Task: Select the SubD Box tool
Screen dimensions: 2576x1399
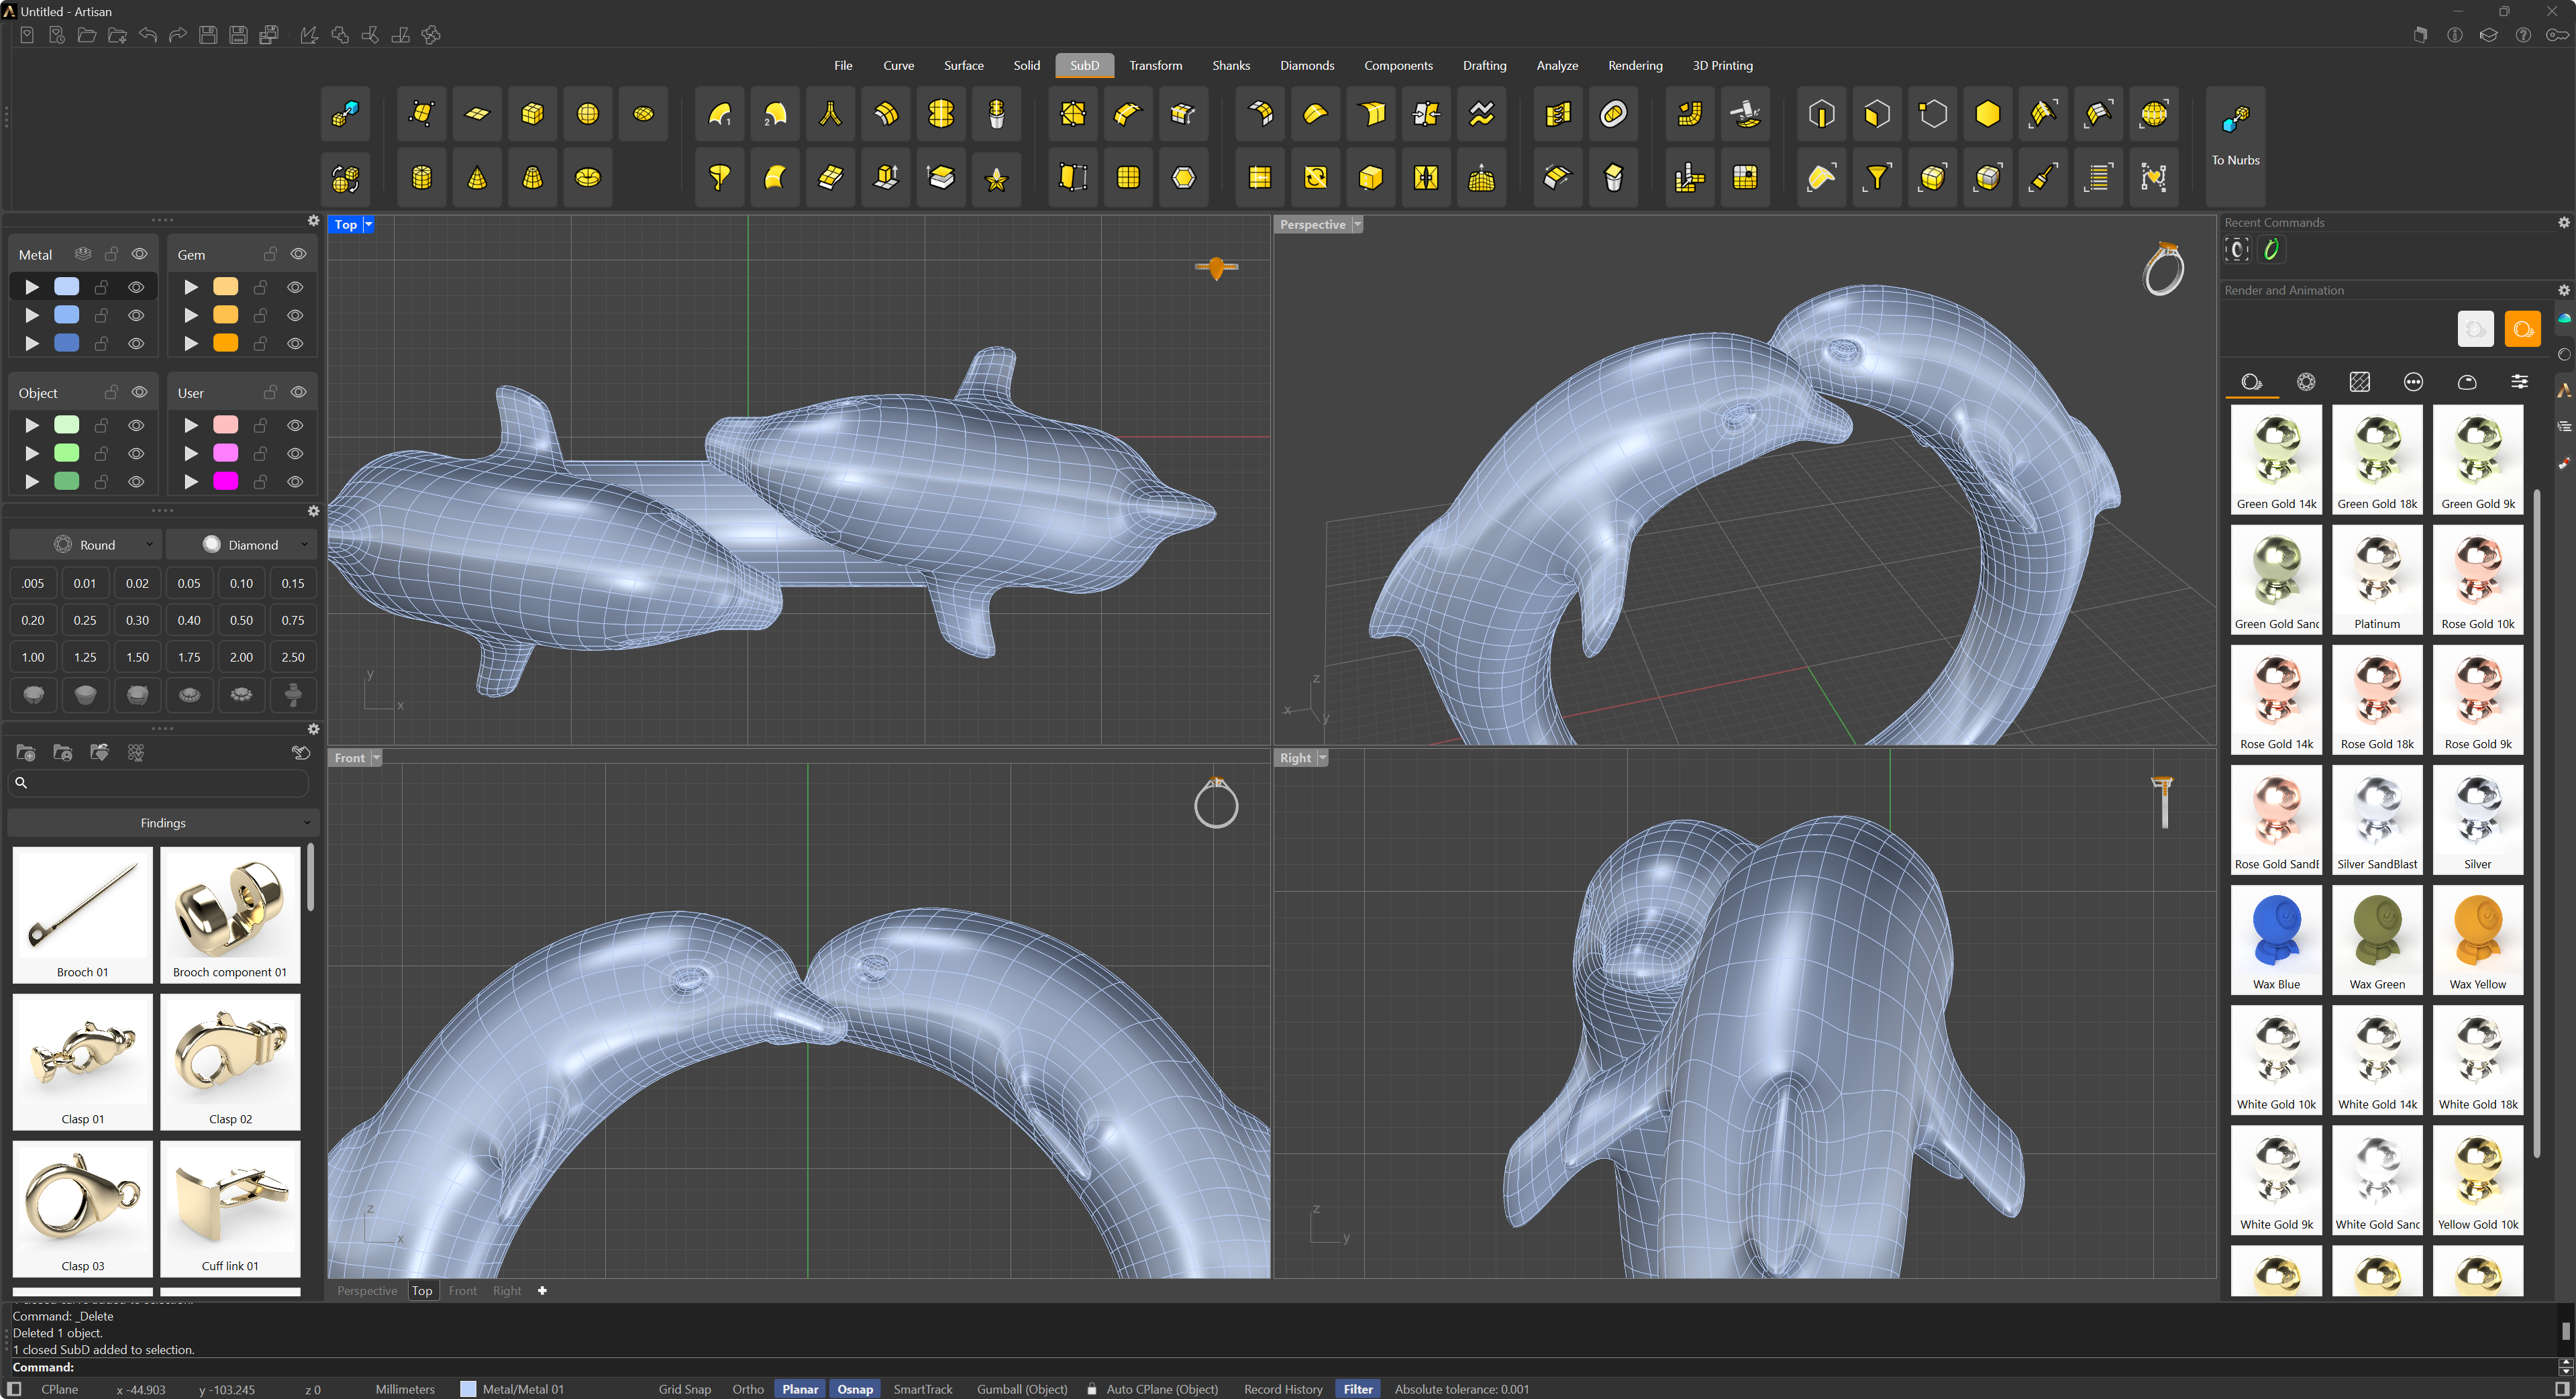Action: 532,114
